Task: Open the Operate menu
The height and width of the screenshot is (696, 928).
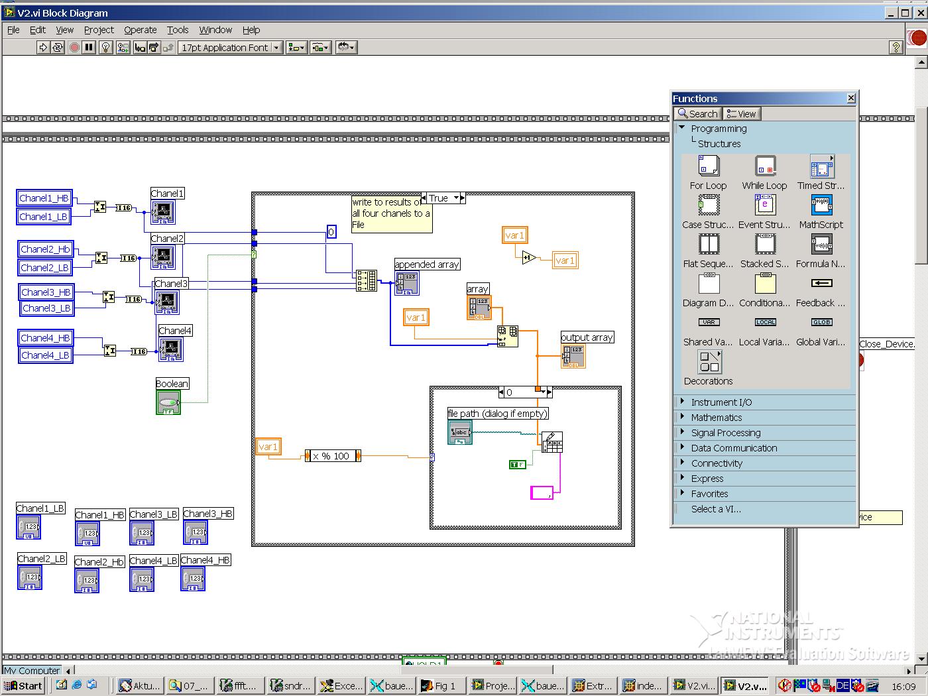Action: pos(140,30)
